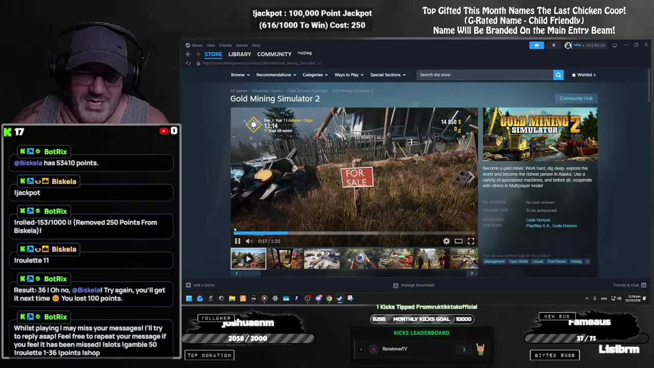
Task: Open Steam Big Picture mode icon
Action: pos(614,45)
